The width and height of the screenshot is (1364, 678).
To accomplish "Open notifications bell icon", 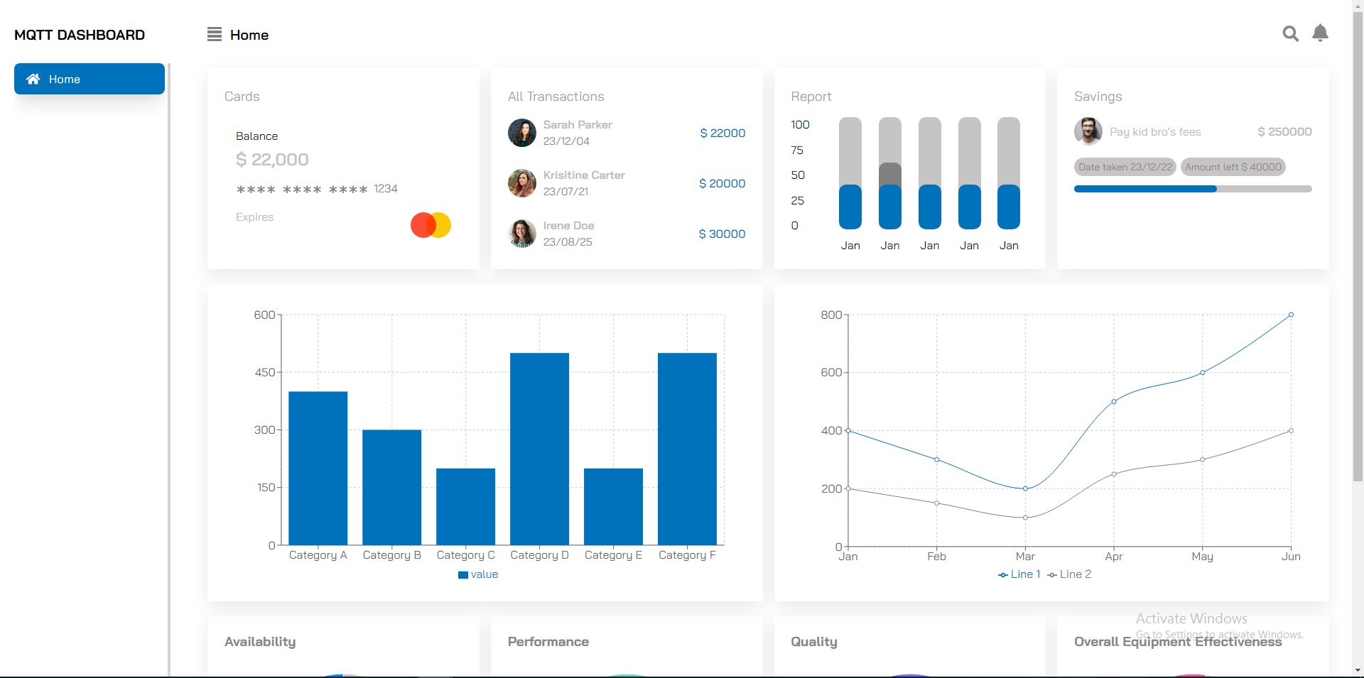I will pyautogui.click(x=1320, y=33).
